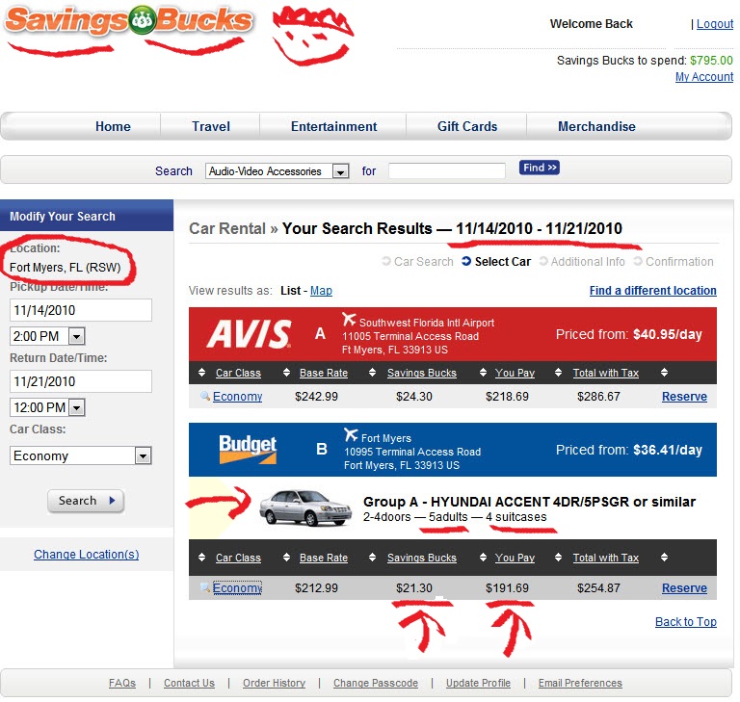
Task: Open Update Profile footer link
Action: 478,683
